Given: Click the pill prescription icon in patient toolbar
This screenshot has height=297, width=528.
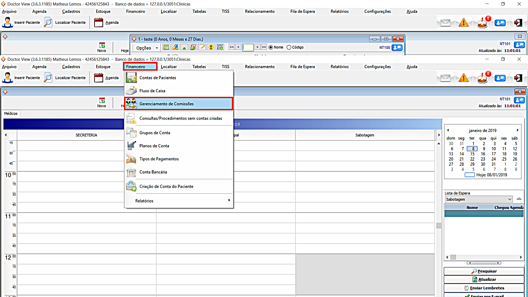Looking at the screenshot, I should (x=175, y=47).
